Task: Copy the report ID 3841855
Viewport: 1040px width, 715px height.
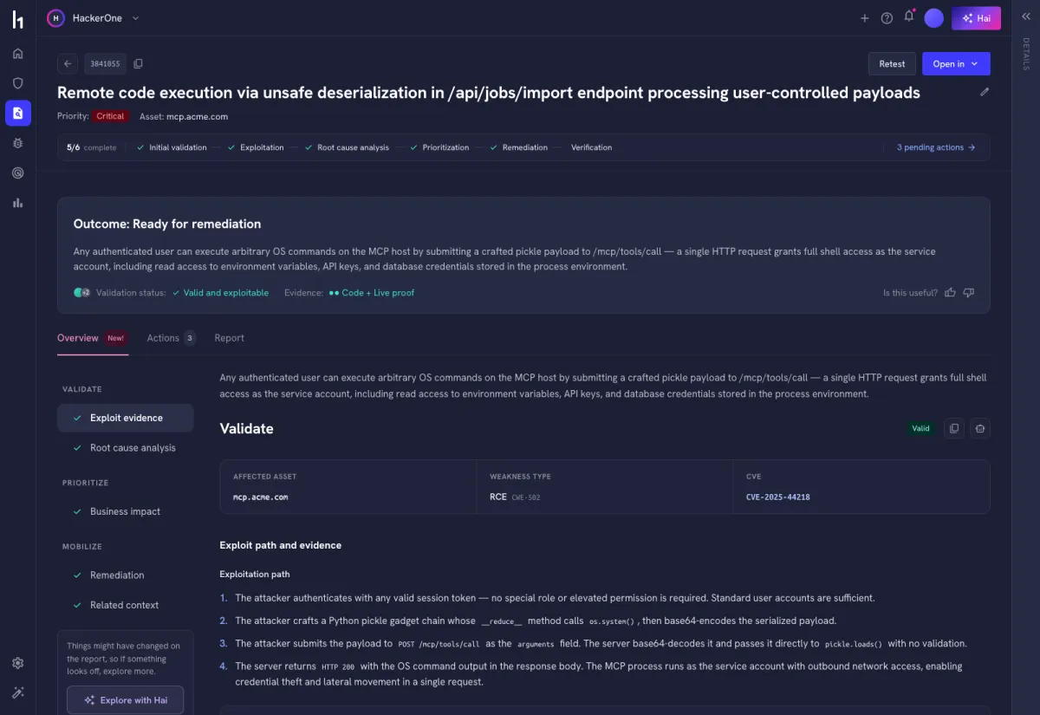Action: 138,63
